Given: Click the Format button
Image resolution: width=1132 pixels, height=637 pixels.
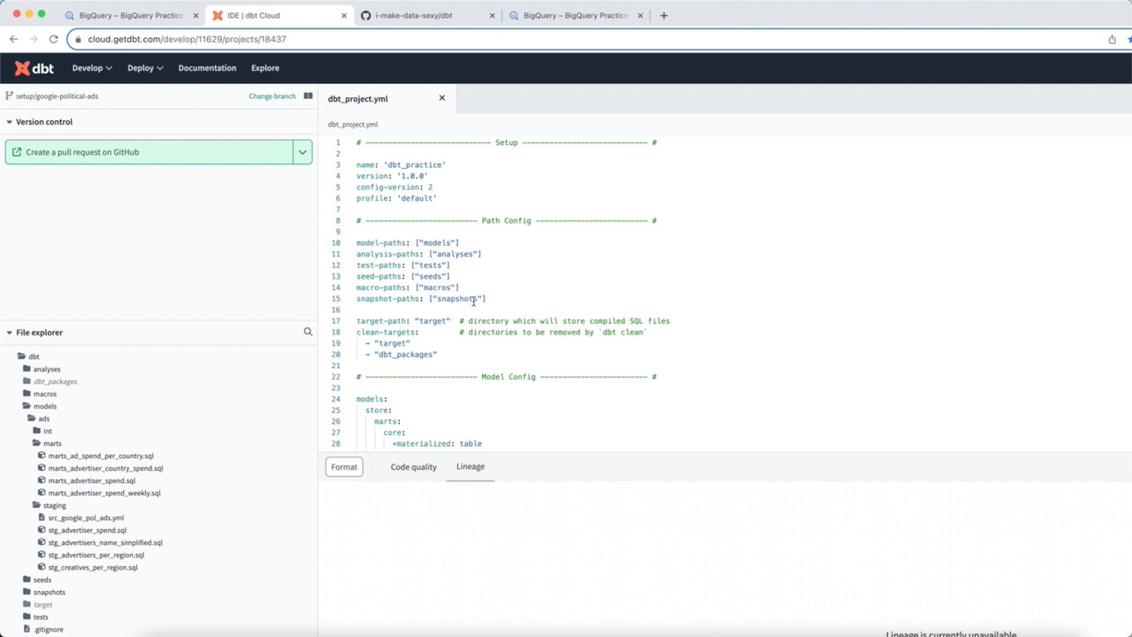Looking at the screenshot, I should click(x=344, y=467).
